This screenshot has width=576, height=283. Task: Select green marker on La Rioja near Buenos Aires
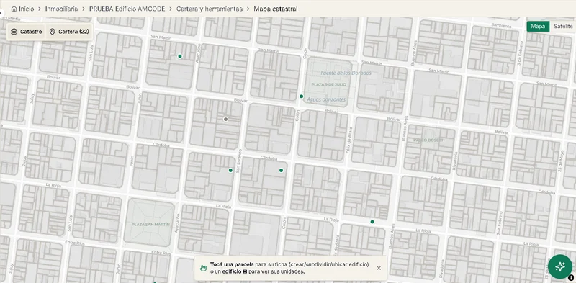pos(372,222)
